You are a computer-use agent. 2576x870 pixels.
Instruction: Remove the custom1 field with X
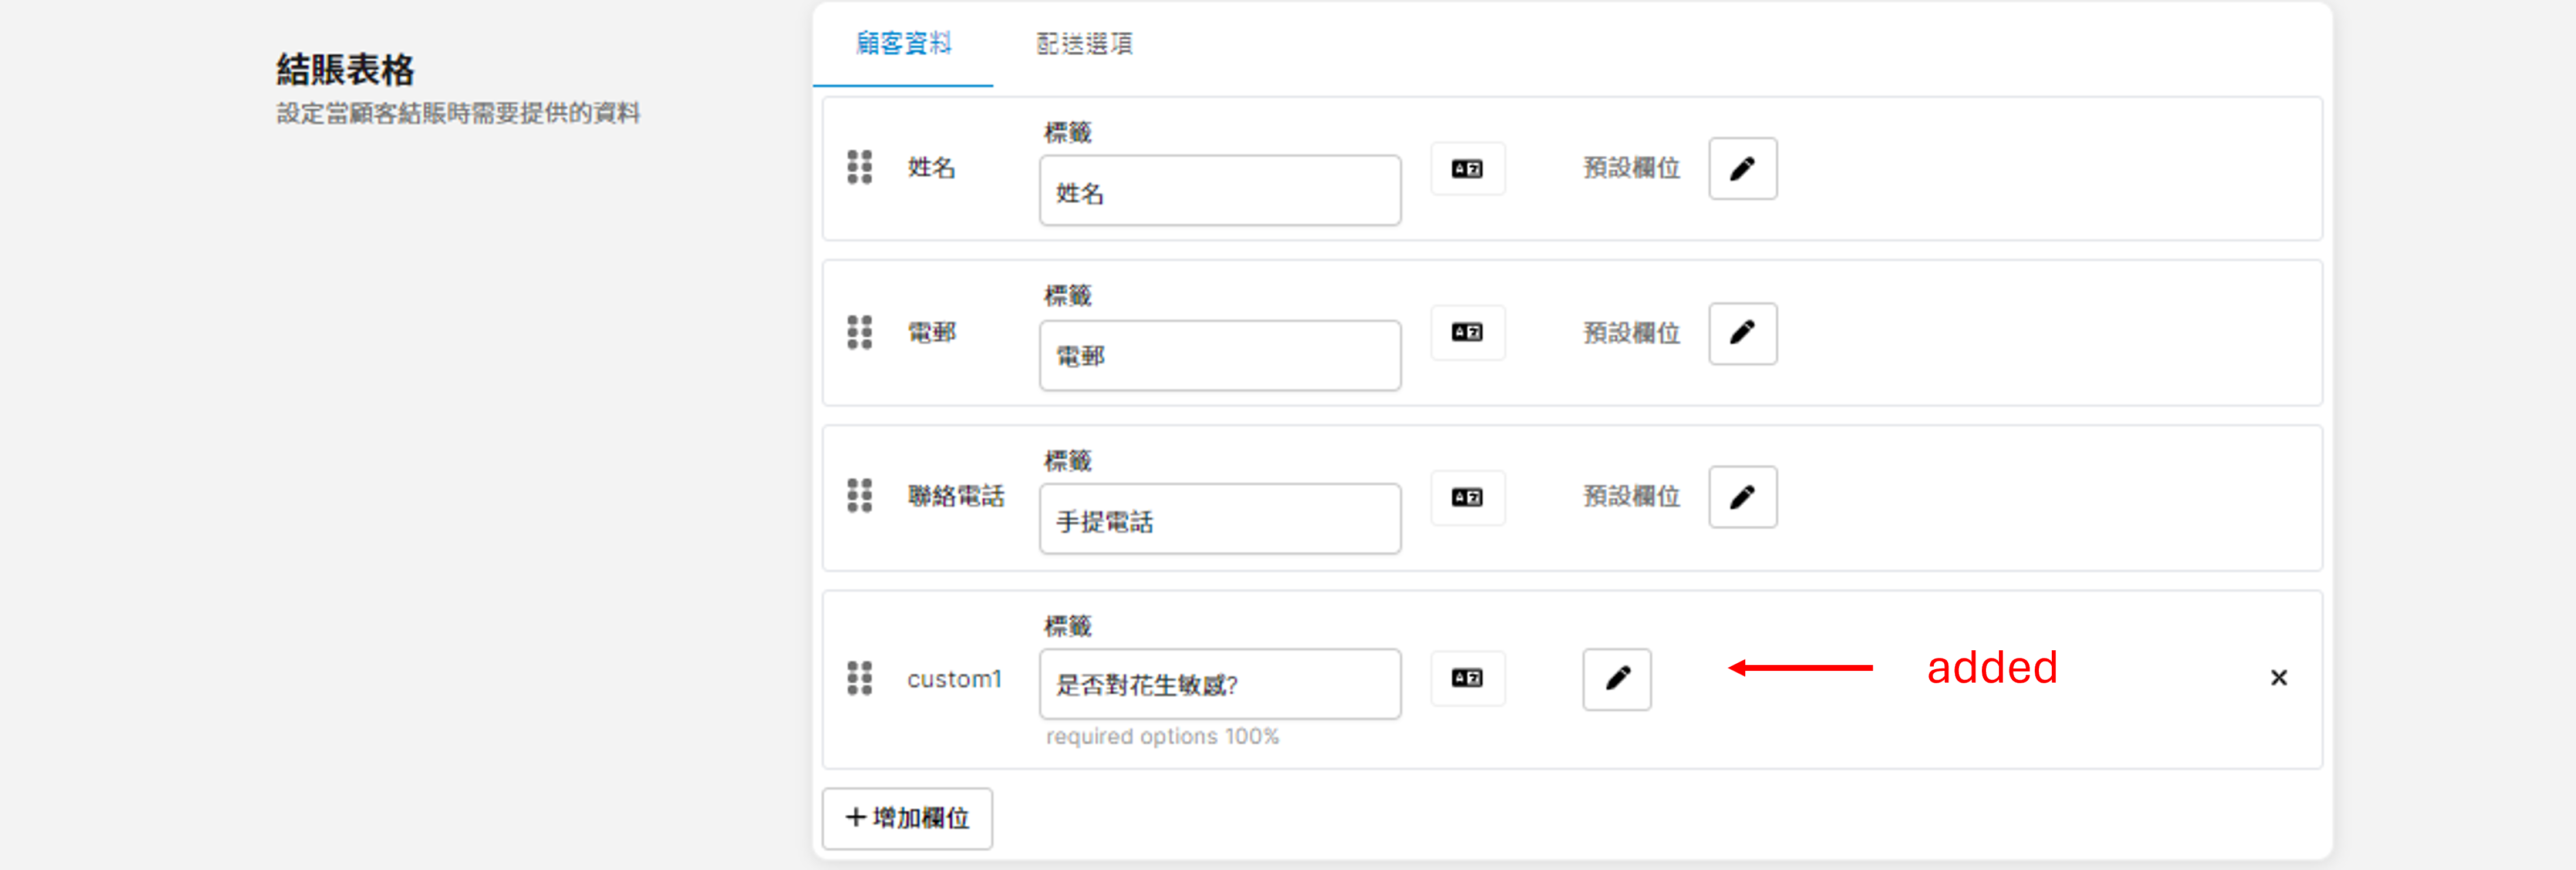click(x=2278, y=678)
